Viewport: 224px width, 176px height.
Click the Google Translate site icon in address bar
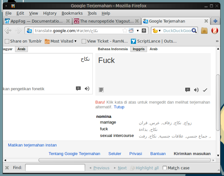(29, 30)
